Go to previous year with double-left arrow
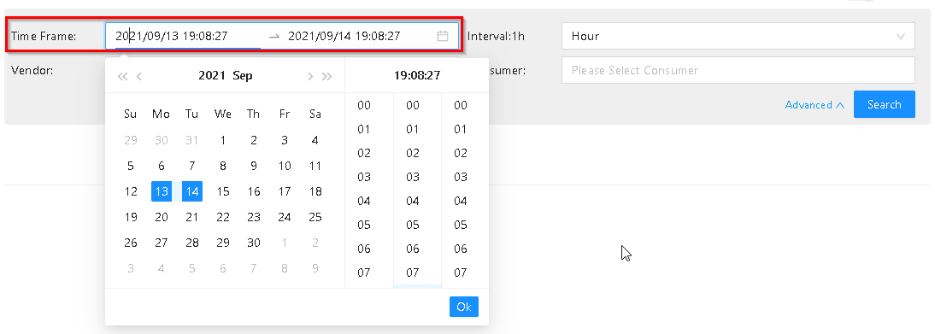935x334 pixels. point(123,76)
